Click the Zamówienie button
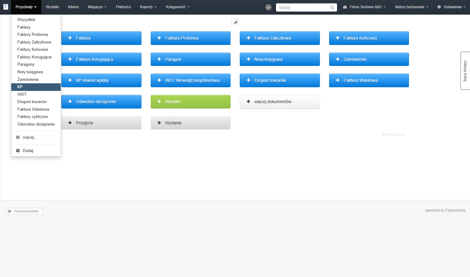The height and width of the screenshot is (277, 470). pos(369,59)
